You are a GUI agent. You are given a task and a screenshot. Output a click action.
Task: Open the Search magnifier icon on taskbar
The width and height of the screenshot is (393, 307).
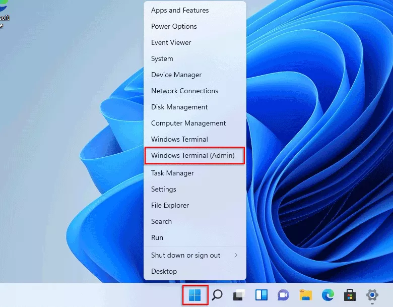point(217,295)
